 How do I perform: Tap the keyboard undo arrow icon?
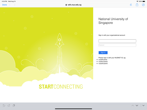click(4, 105)
